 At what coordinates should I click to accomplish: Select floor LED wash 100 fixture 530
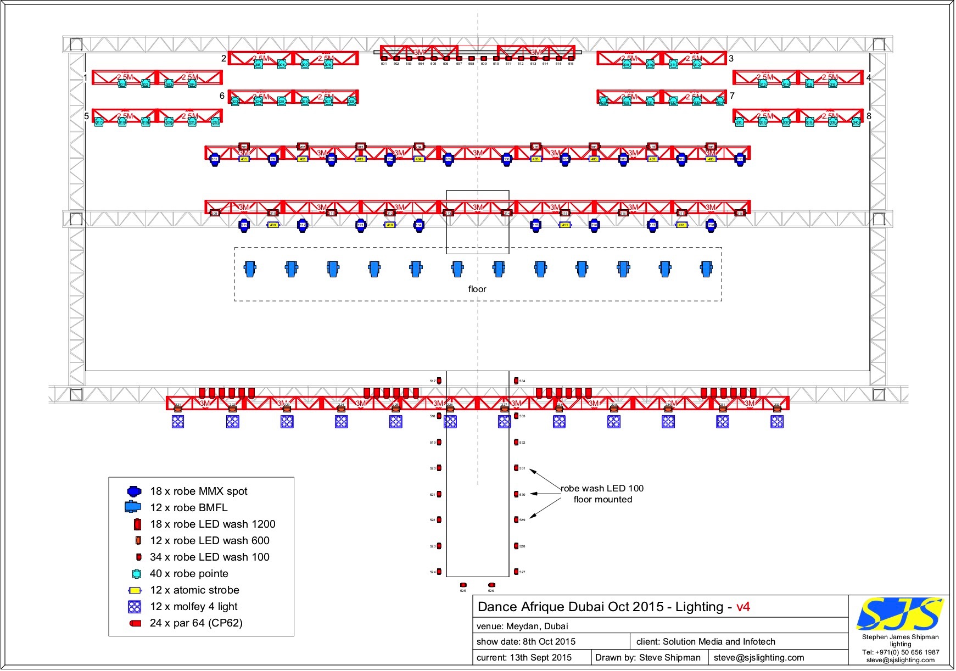[x=516, y=494]
